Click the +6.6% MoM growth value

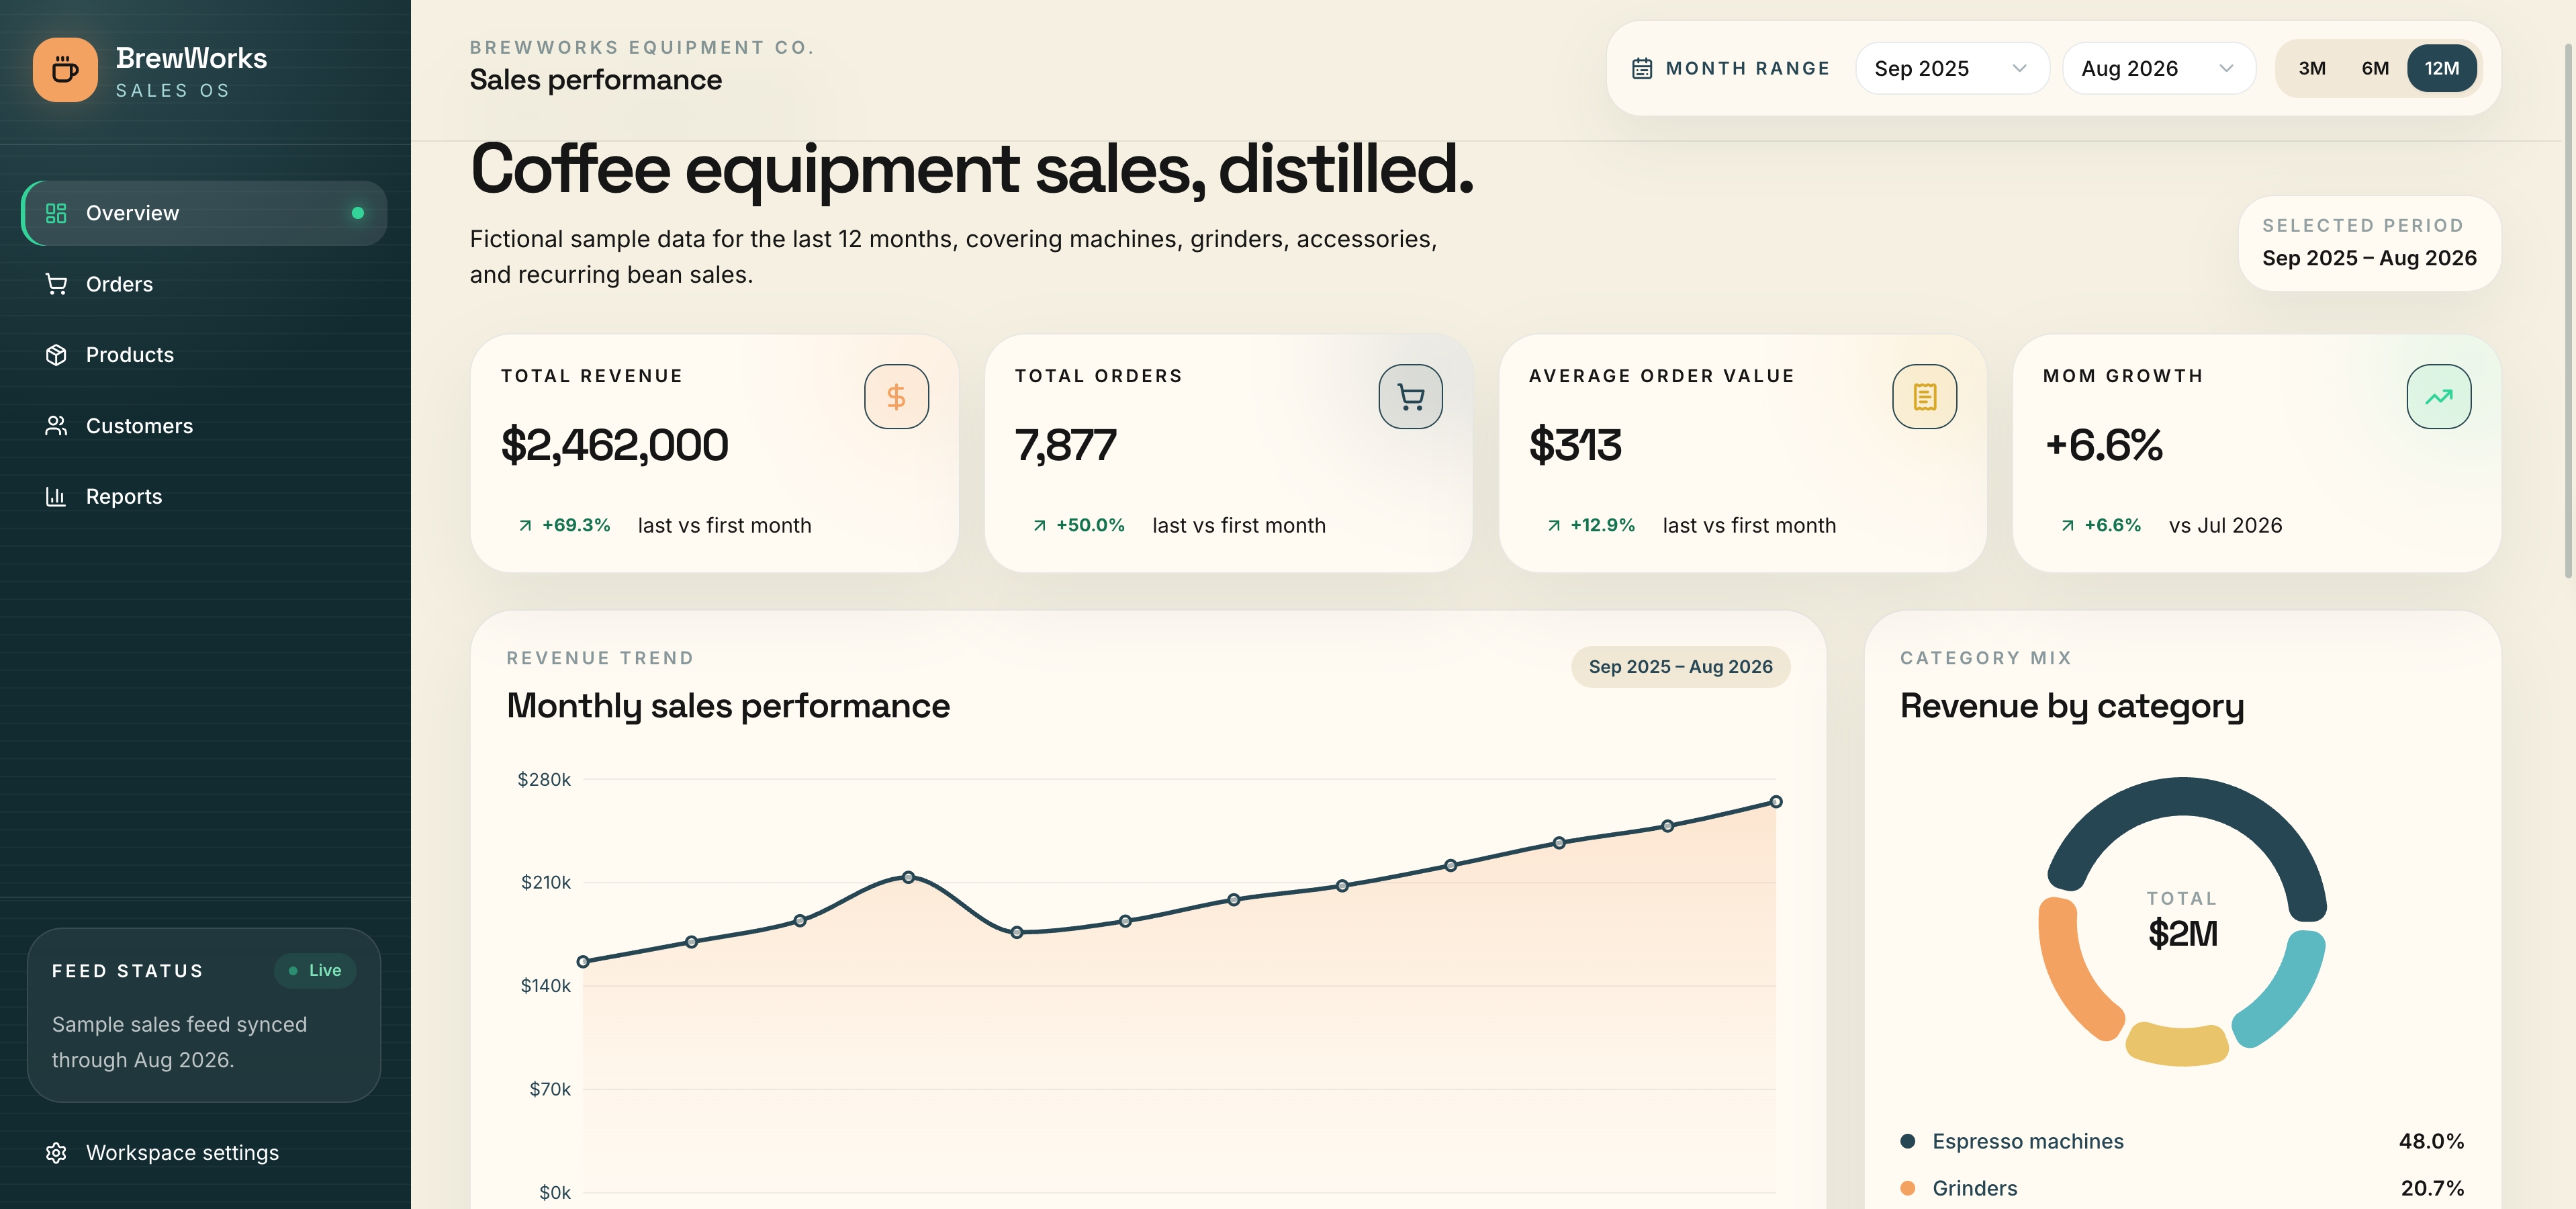tap(2104, 445)
